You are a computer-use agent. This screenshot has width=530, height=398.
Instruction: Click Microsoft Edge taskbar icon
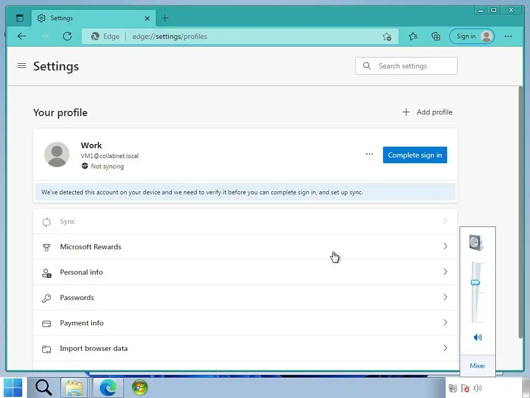click(x=108, y=388)
